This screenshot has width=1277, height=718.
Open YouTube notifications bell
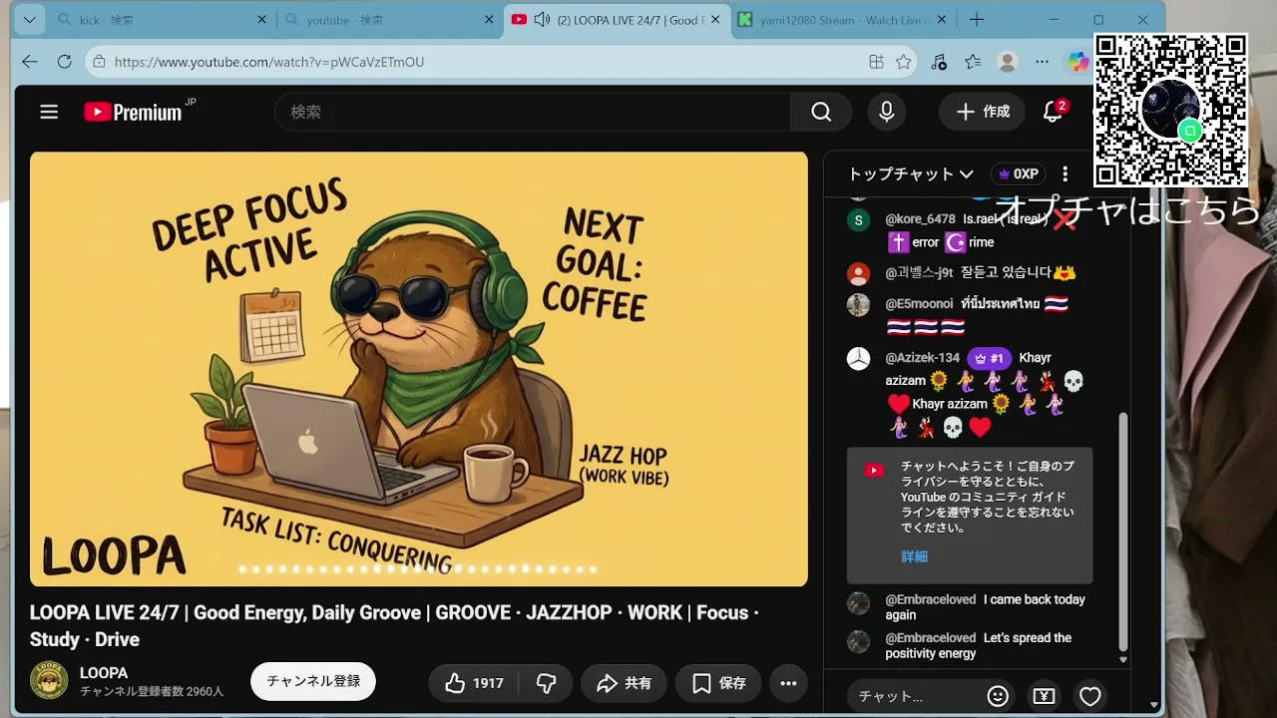(x=1054, y=111)
